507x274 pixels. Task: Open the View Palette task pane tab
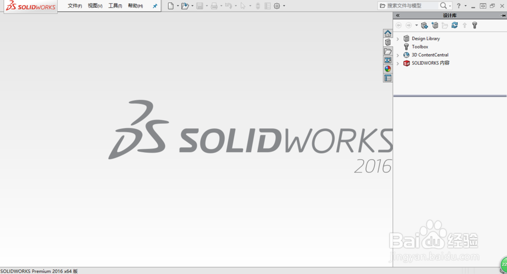click(x=388, y=60)
